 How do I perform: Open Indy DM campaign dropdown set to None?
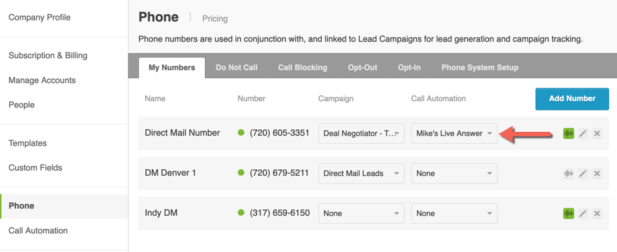[x=361, y=213]
